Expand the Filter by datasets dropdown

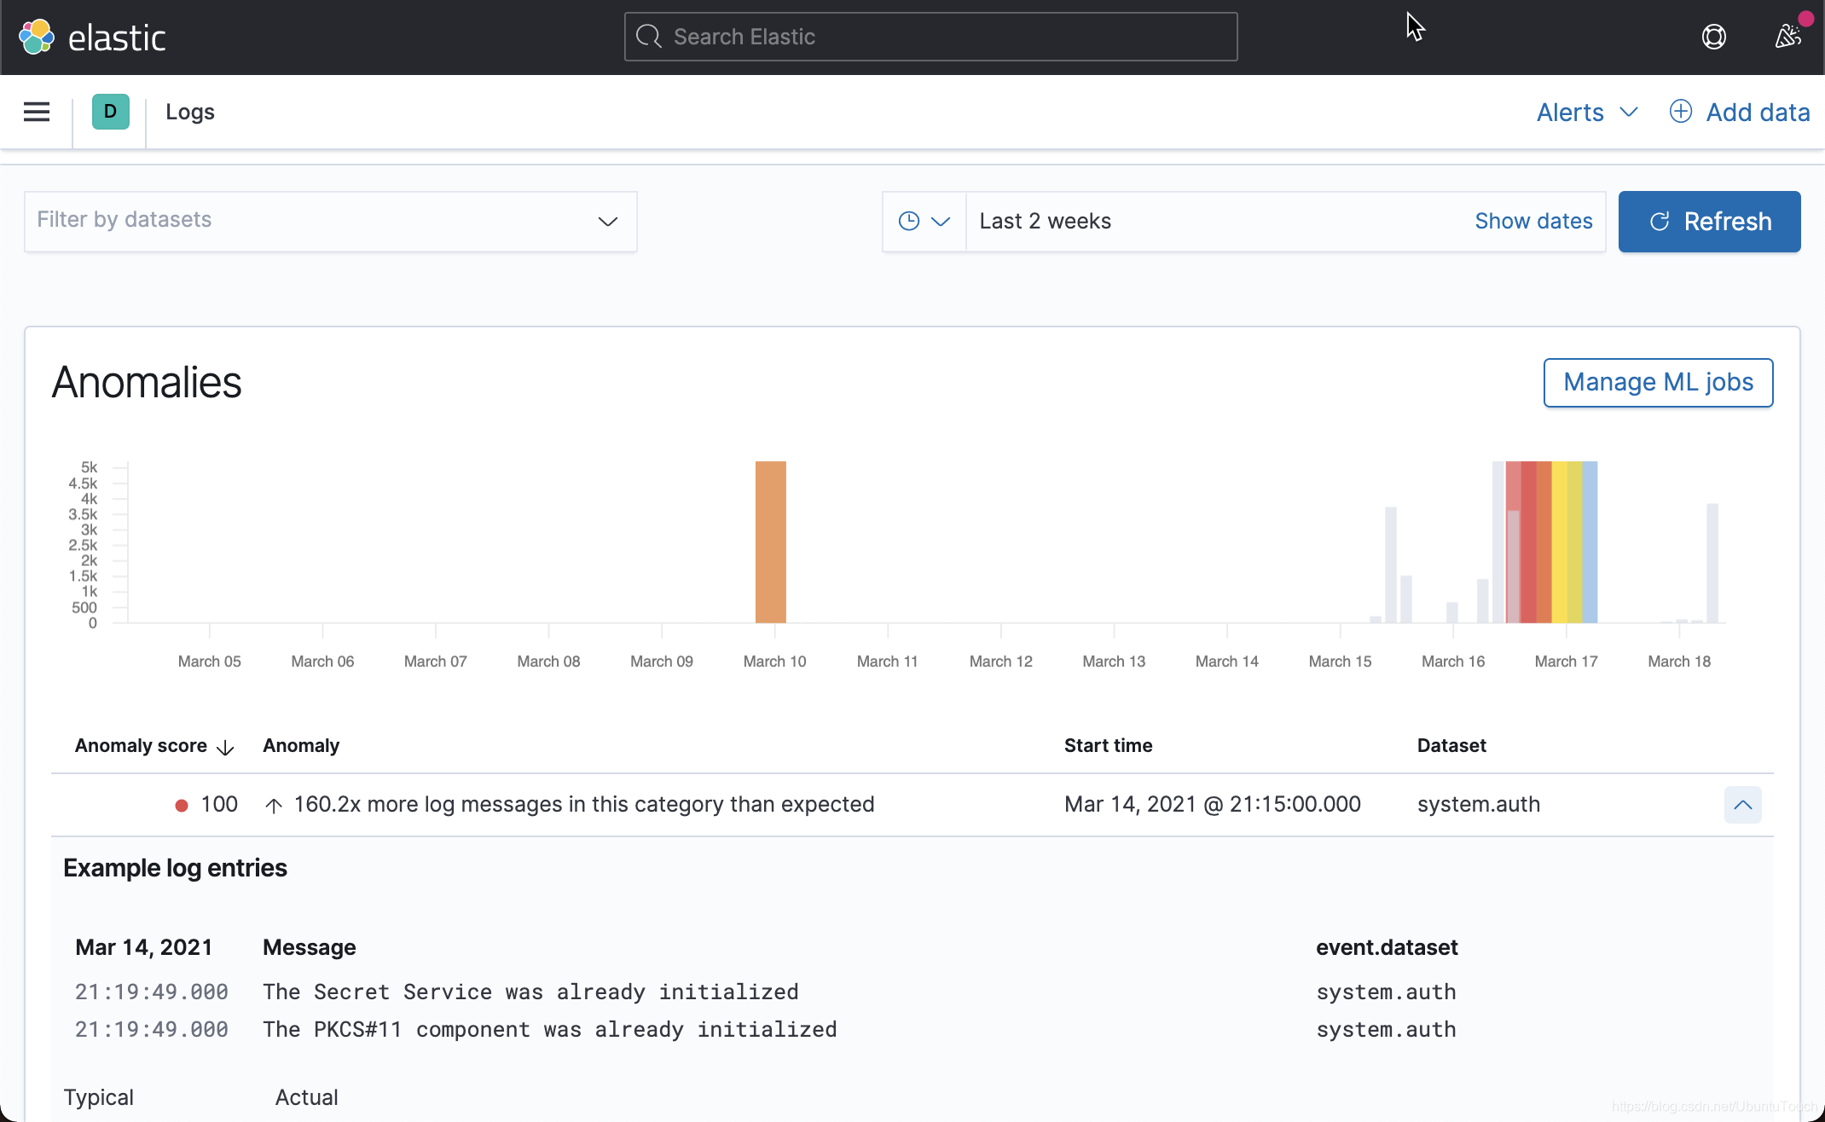(331, 222)
